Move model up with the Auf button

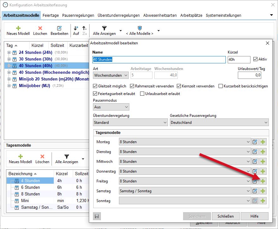pyautogui.click(x=76, y=30)
